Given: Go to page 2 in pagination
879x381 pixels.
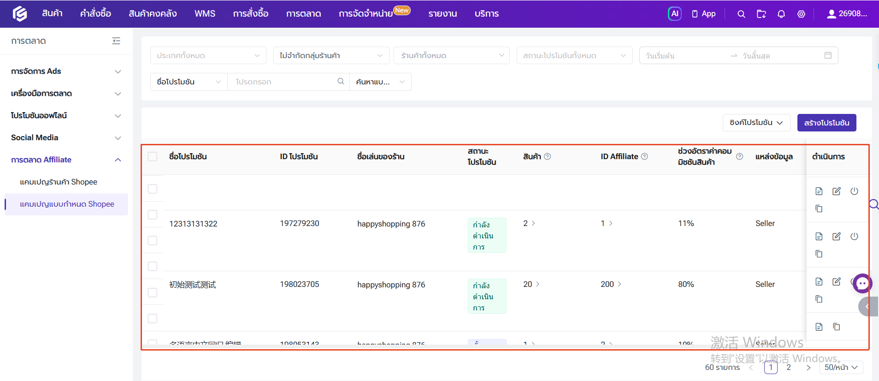Looking at the screenshot, I should point(789,367).
